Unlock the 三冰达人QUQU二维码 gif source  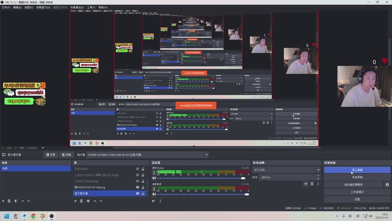point(143,175)
